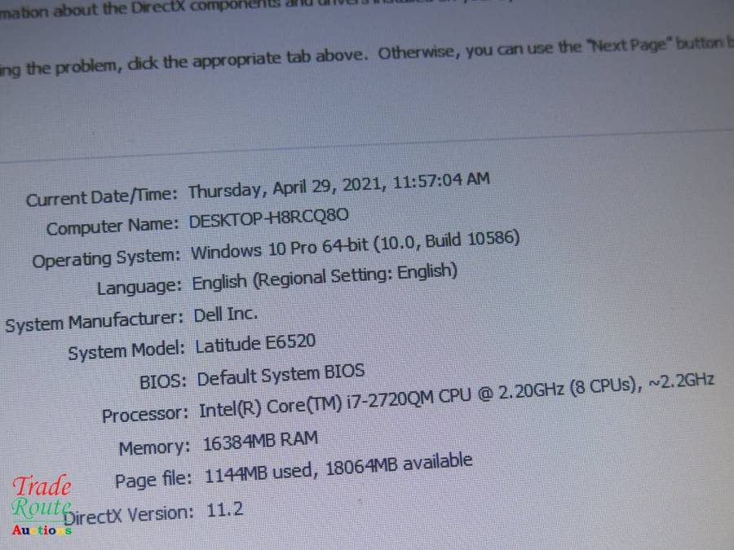Click the Trade Route Auctions watermark logo
The width and height of the screenshot is (734, 550).
(x=42, y=507)
